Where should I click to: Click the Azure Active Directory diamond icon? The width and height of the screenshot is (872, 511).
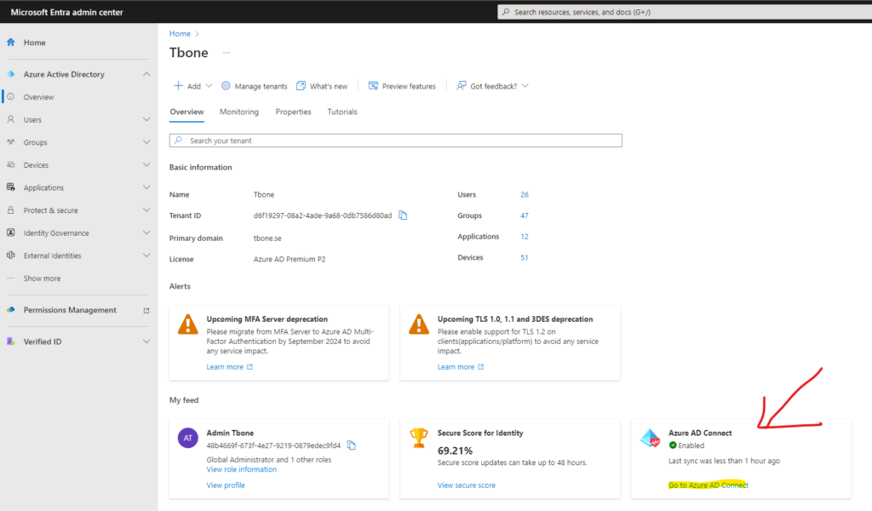coord(10,74)
